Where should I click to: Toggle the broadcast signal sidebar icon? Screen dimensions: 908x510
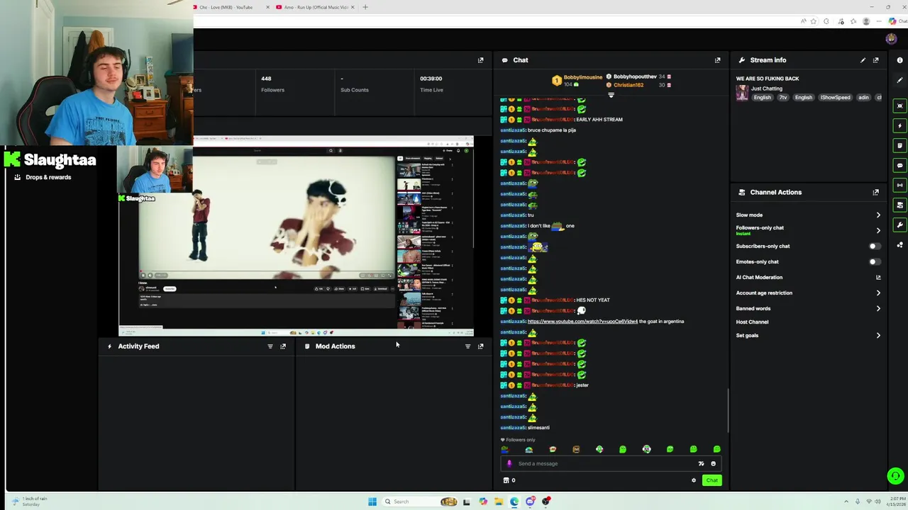(x=899, y=185)
